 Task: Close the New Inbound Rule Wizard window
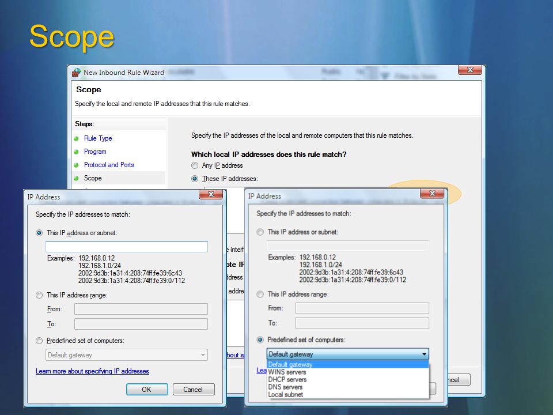tap(470, 70)
